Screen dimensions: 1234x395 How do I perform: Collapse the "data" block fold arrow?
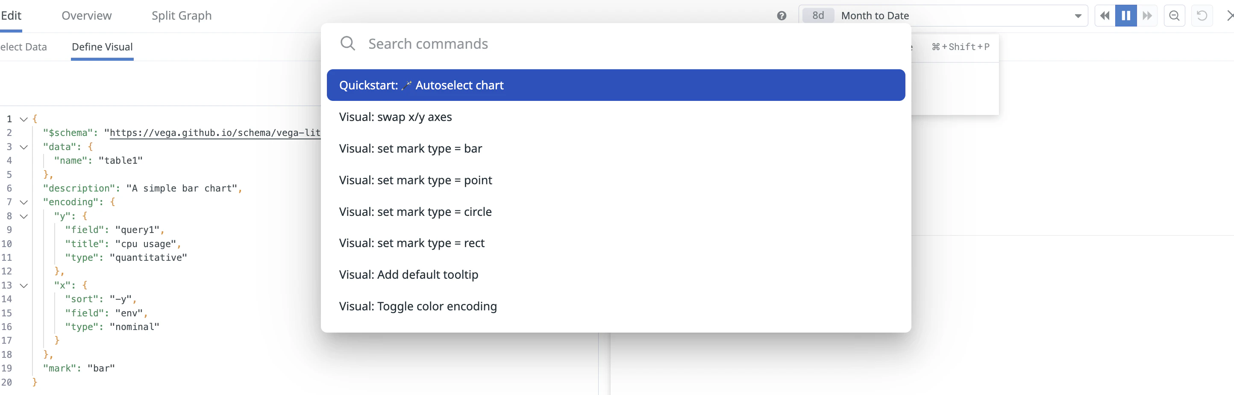point(24,147)
